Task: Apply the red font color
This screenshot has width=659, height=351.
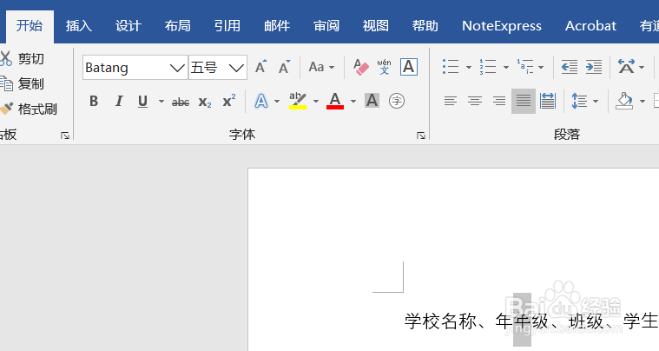Action: click(x=335, y=102)
